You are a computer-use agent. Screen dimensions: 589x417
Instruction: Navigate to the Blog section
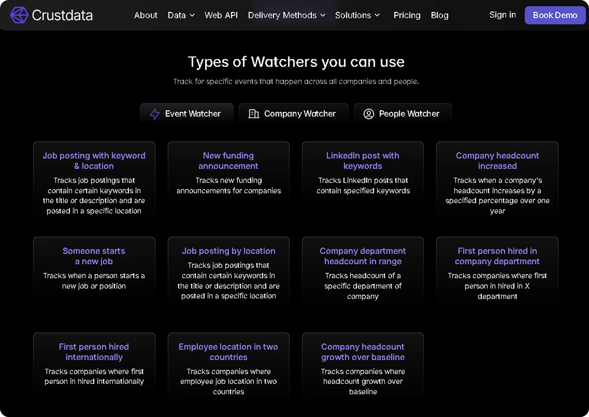(x=440, y=15)
